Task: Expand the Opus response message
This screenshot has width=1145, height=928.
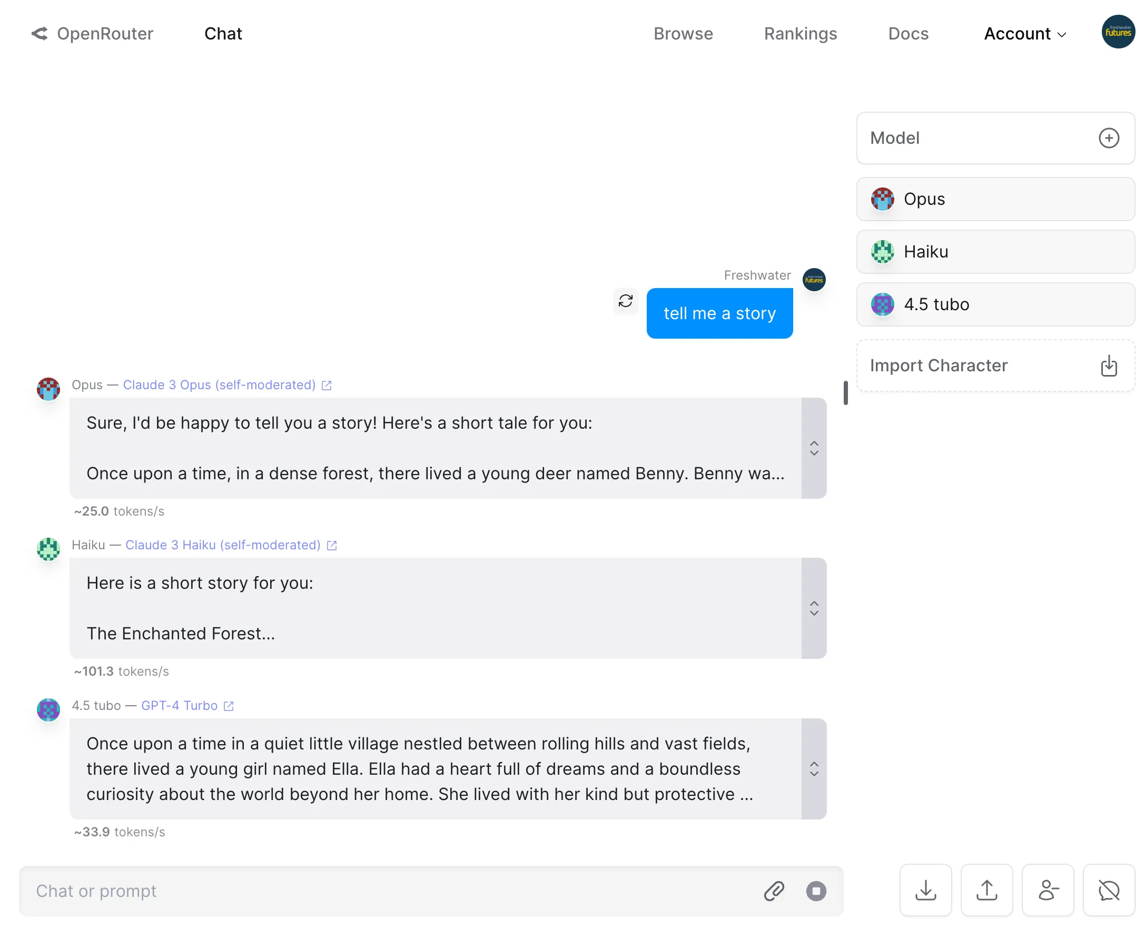Action: (814, 448)
